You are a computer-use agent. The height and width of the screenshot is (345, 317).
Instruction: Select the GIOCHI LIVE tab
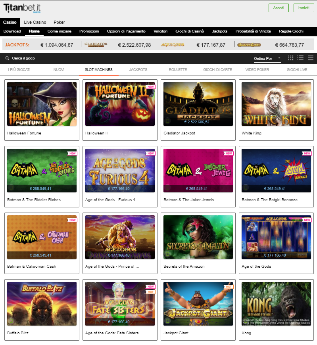click(297, 69)
